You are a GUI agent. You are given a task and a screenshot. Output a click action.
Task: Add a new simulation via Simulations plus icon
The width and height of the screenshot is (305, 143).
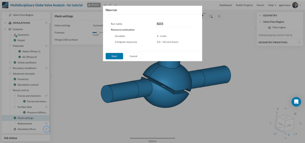tap(46, 23)
